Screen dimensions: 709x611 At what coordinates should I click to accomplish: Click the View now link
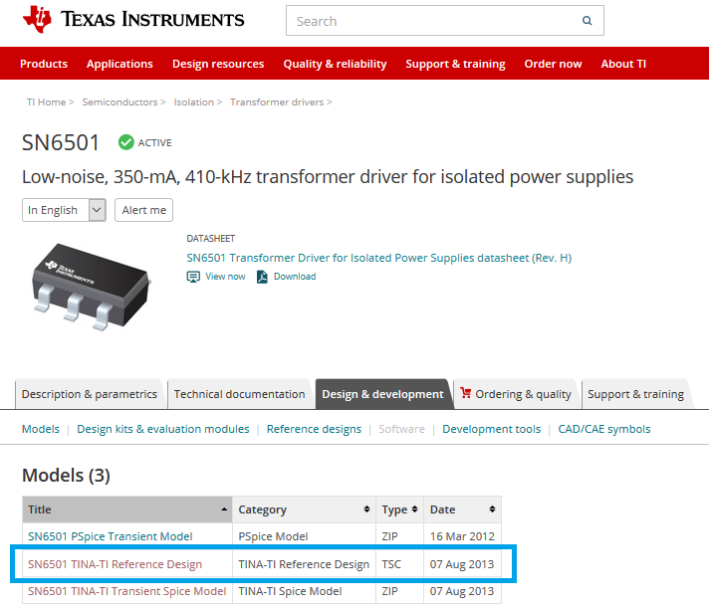(225, 276)
